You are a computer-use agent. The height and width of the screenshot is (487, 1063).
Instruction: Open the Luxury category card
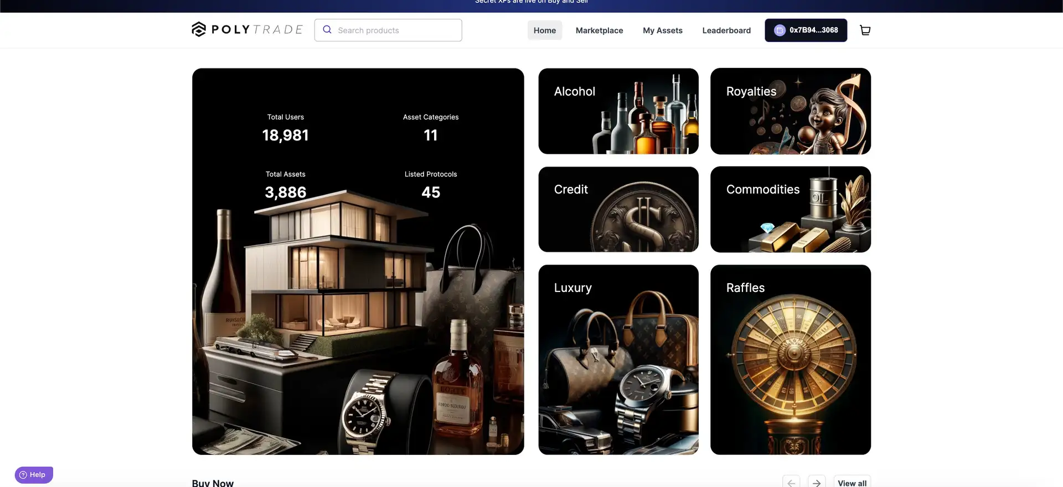[618, 359]
